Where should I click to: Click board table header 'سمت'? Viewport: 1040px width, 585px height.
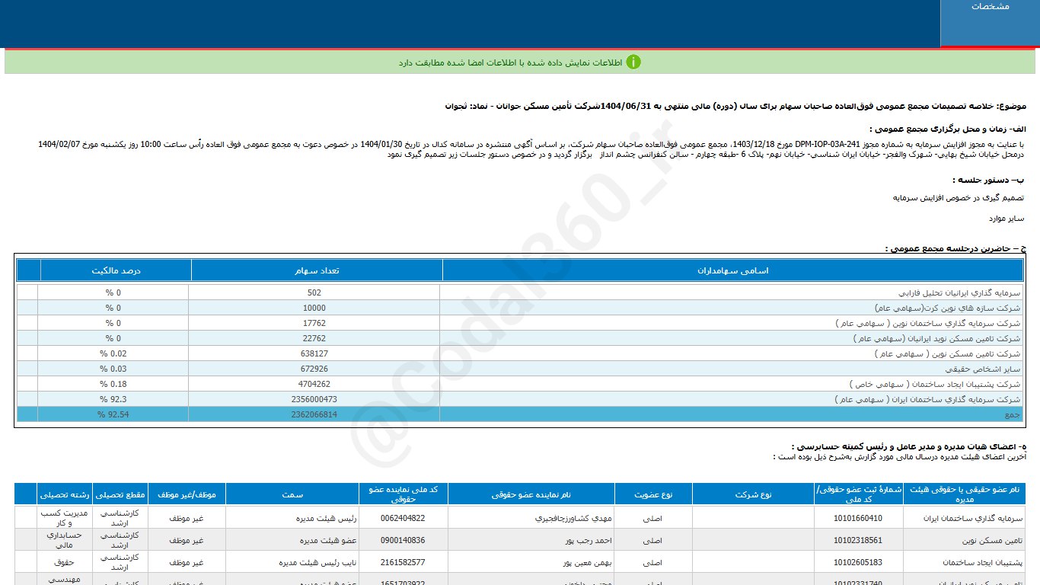click(x=292, y=494)
